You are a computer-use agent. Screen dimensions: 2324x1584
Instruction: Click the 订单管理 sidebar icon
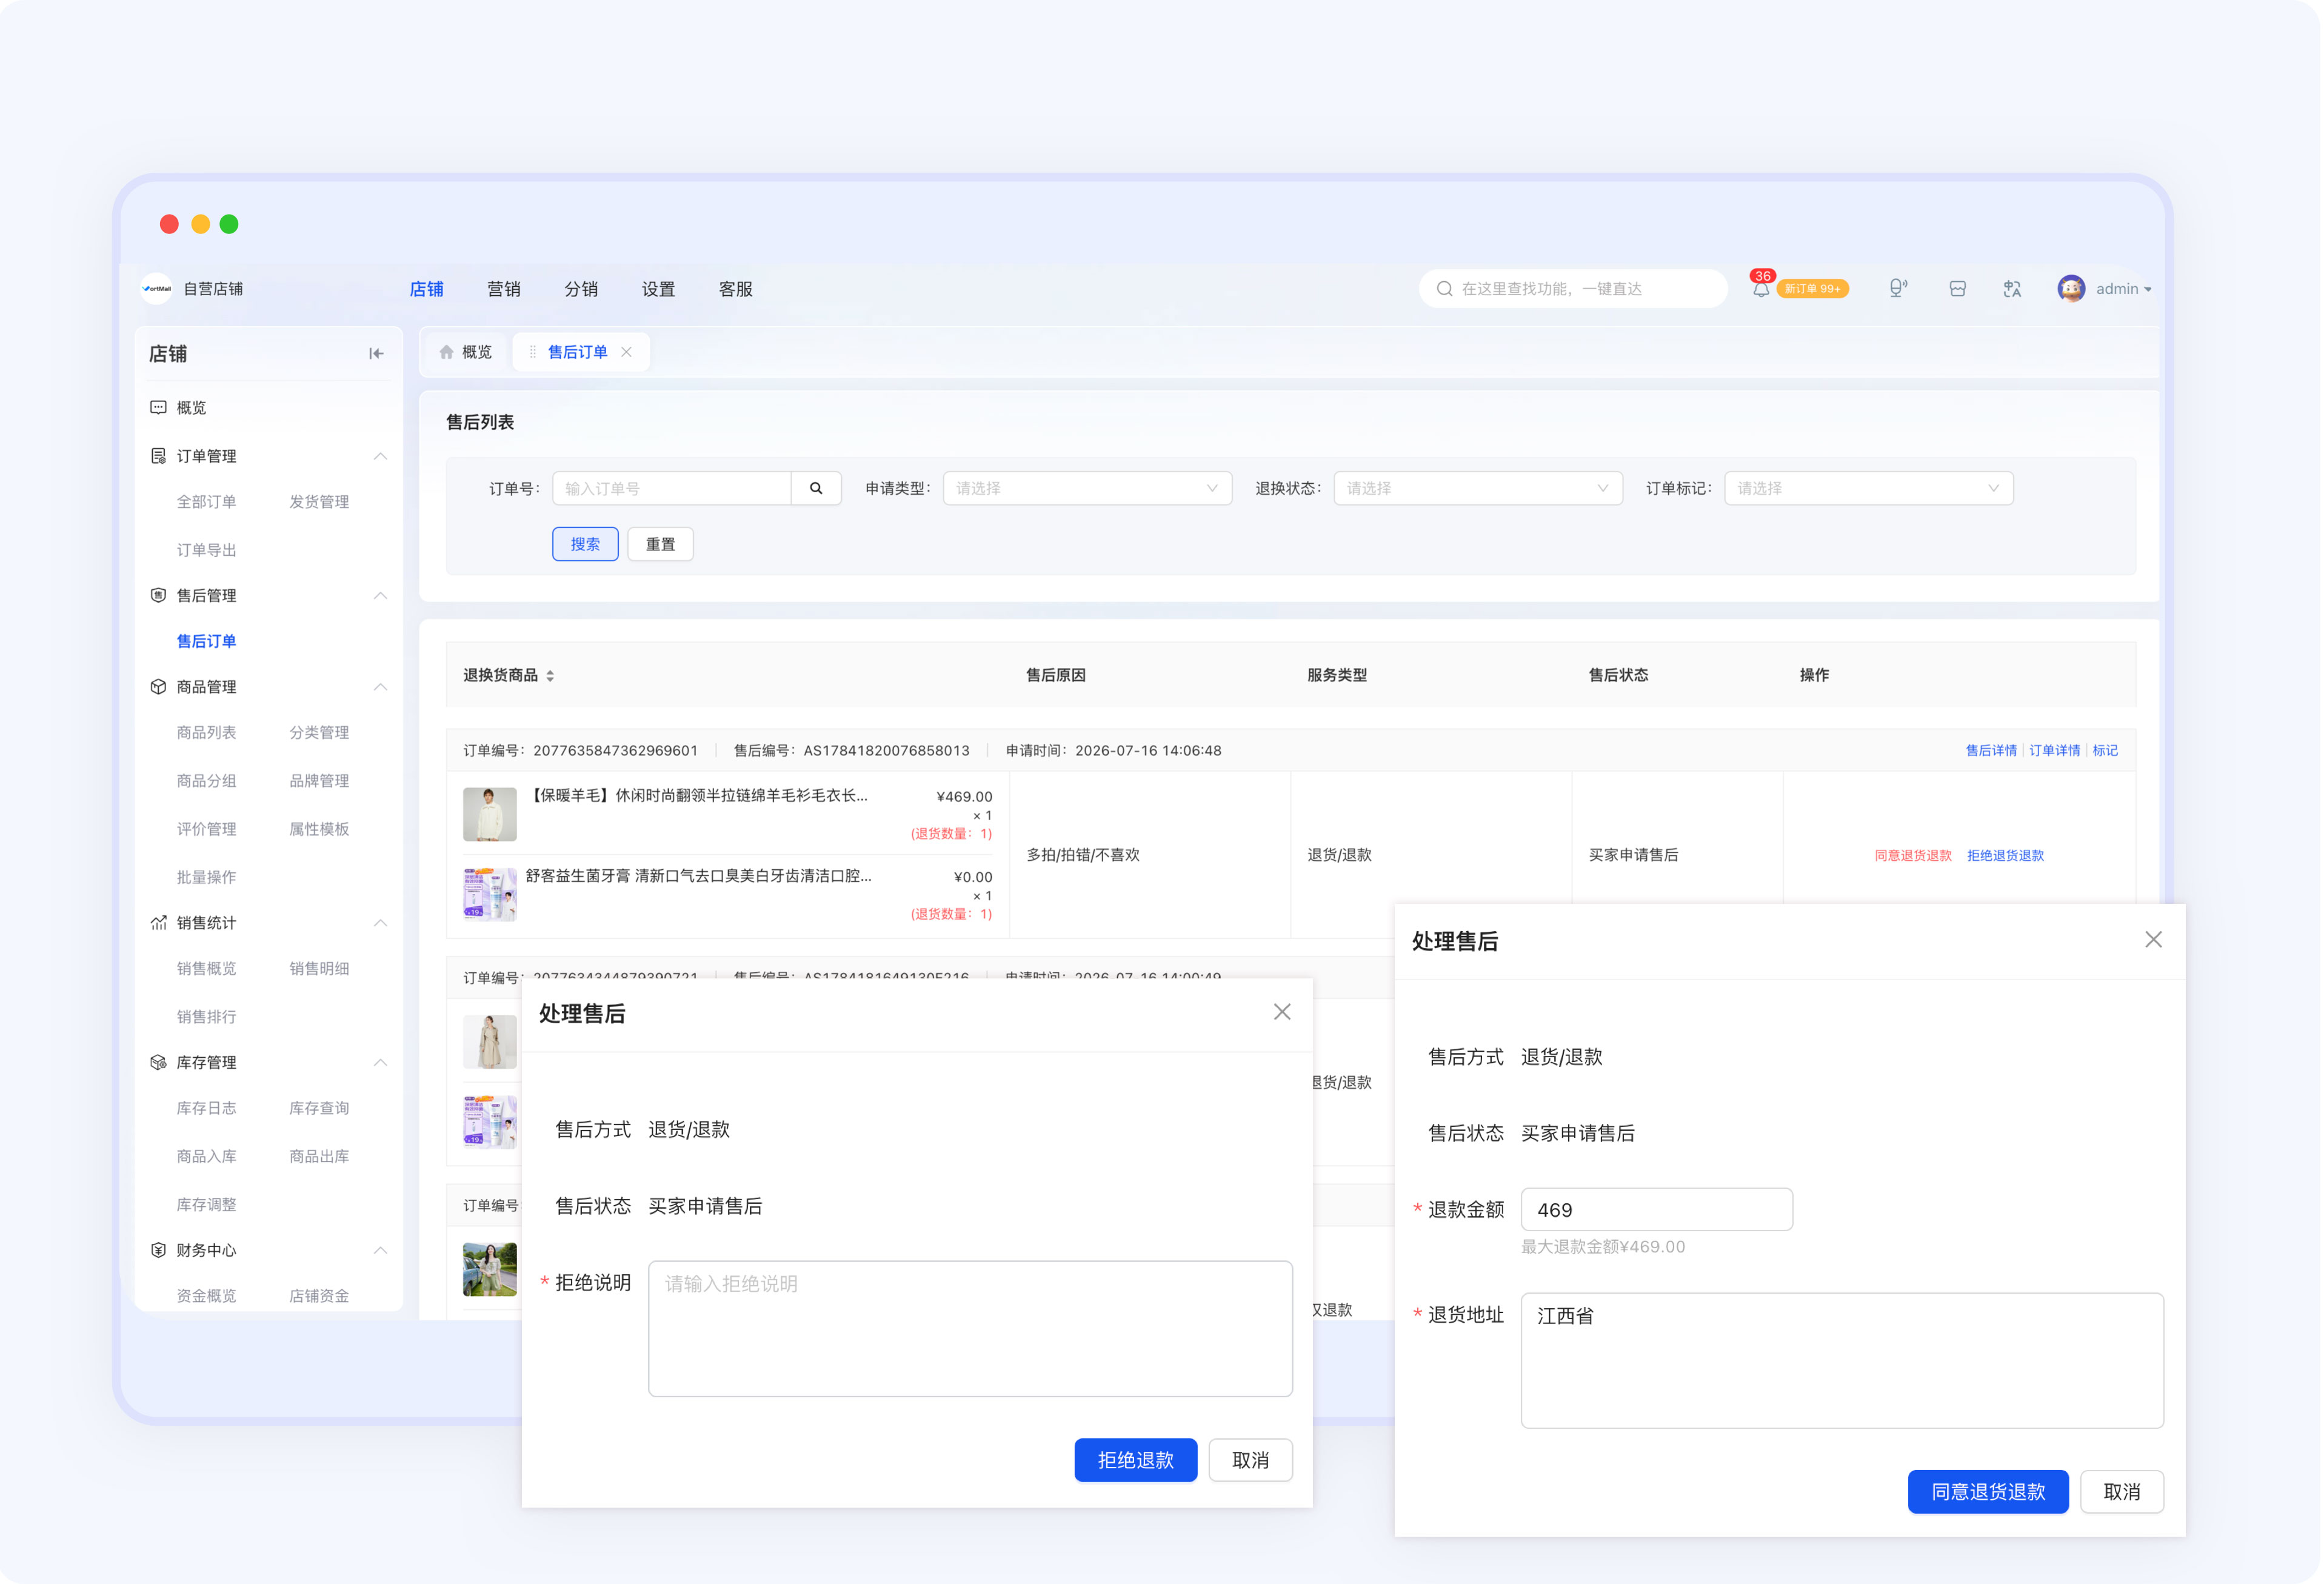click(158, 456)
